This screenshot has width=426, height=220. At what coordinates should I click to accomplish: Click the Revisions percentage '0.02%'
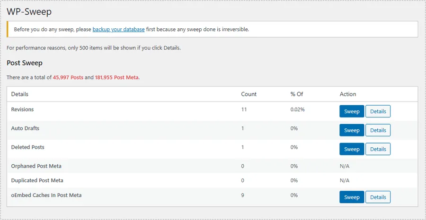(298, 110)
